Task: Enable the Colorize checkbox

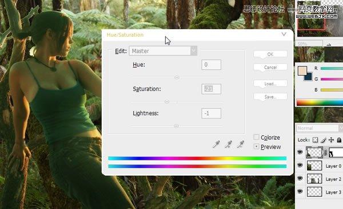Action: coord(256,137)
